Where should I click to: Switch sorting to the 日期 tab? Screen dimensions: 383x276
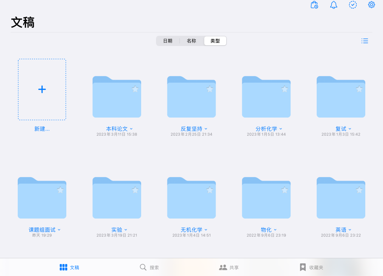(x=168, y=41)
